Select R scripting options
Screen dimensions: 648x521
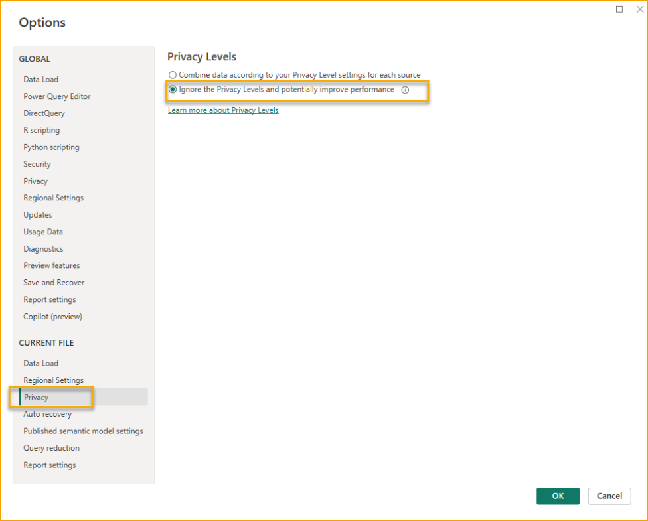pos(42,130)
